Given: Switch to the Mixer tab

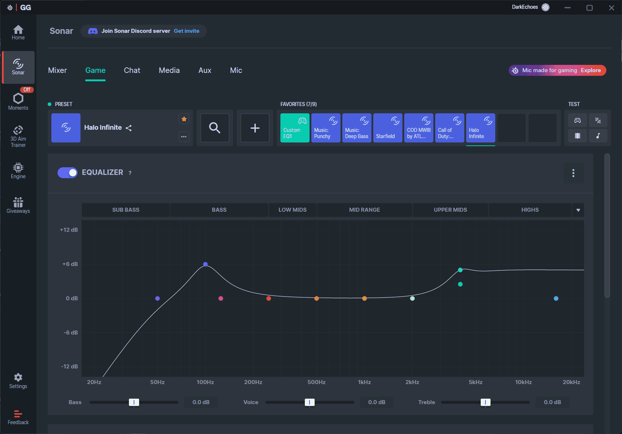Looking at the screenshot, I should click(58, 70).
